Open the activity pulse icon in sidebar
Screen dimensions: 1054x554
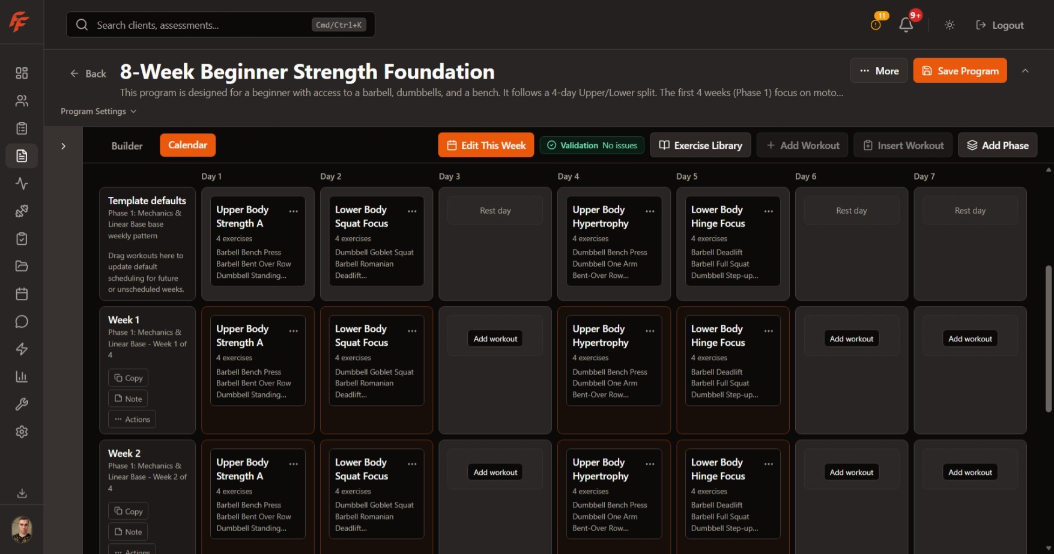click(x=22, y=183)
